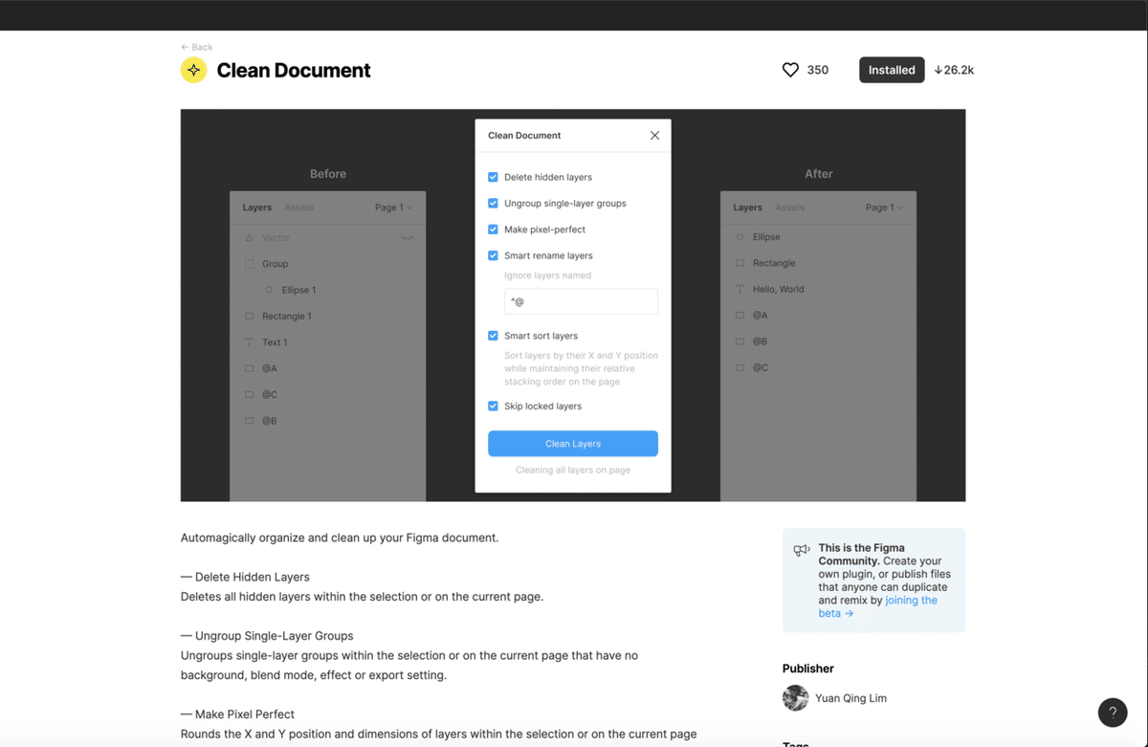Click the Rectangle 1 layer icon
The image size is (1148, 747).
click(x=250, y=316)
